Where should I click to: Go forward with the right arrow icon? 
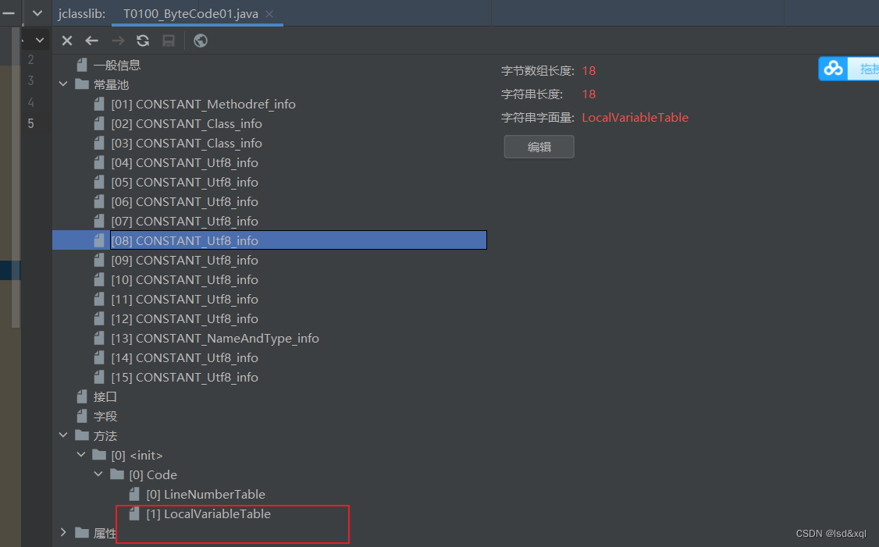118,41
